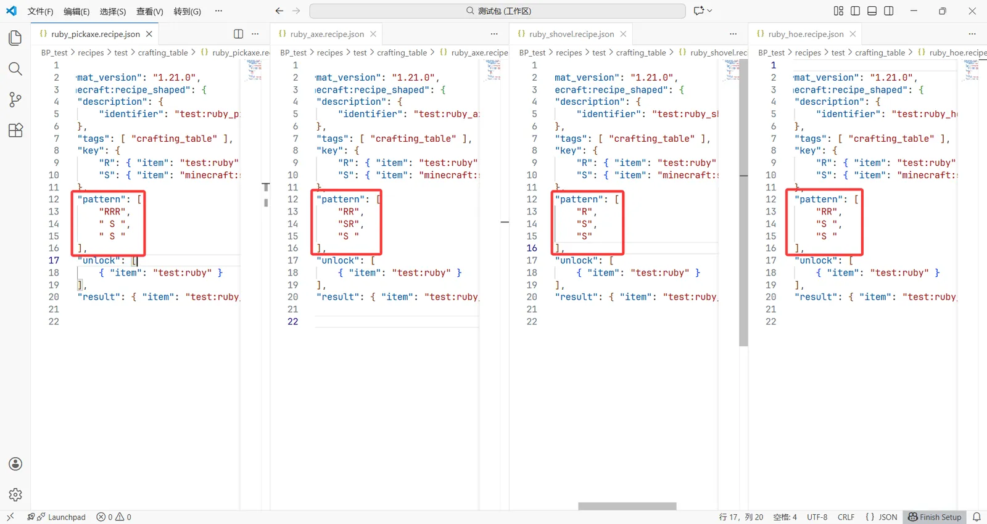Click the notifications bell in status bar
987x524 pixels.
click(x=977, y=517)
